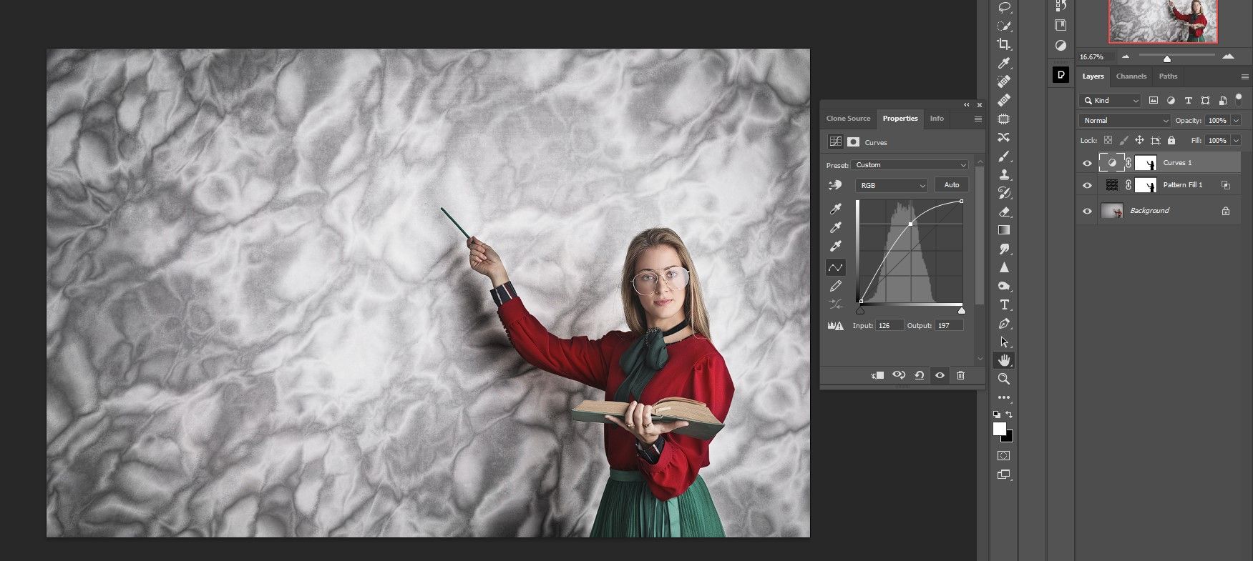This screenshot has height=561, width=1253.
Task: Delete the Curves adjustment layer via trash icon
Action: (x=960, y=375)
